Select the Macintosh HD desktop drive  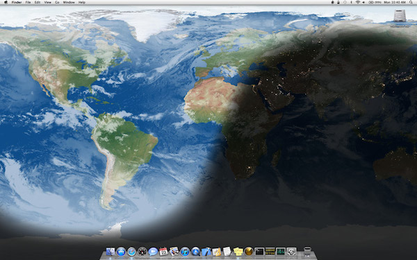pyautogui.click(x=400, y=18)
